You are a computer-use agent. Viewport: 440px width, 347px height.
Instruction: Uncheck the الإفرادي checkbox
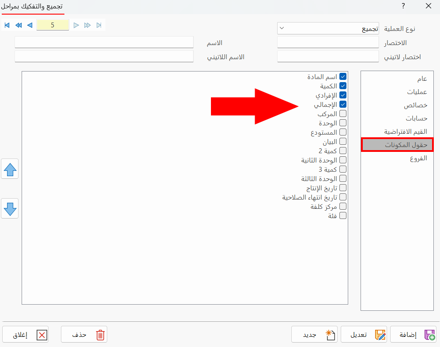coord(342,95)
